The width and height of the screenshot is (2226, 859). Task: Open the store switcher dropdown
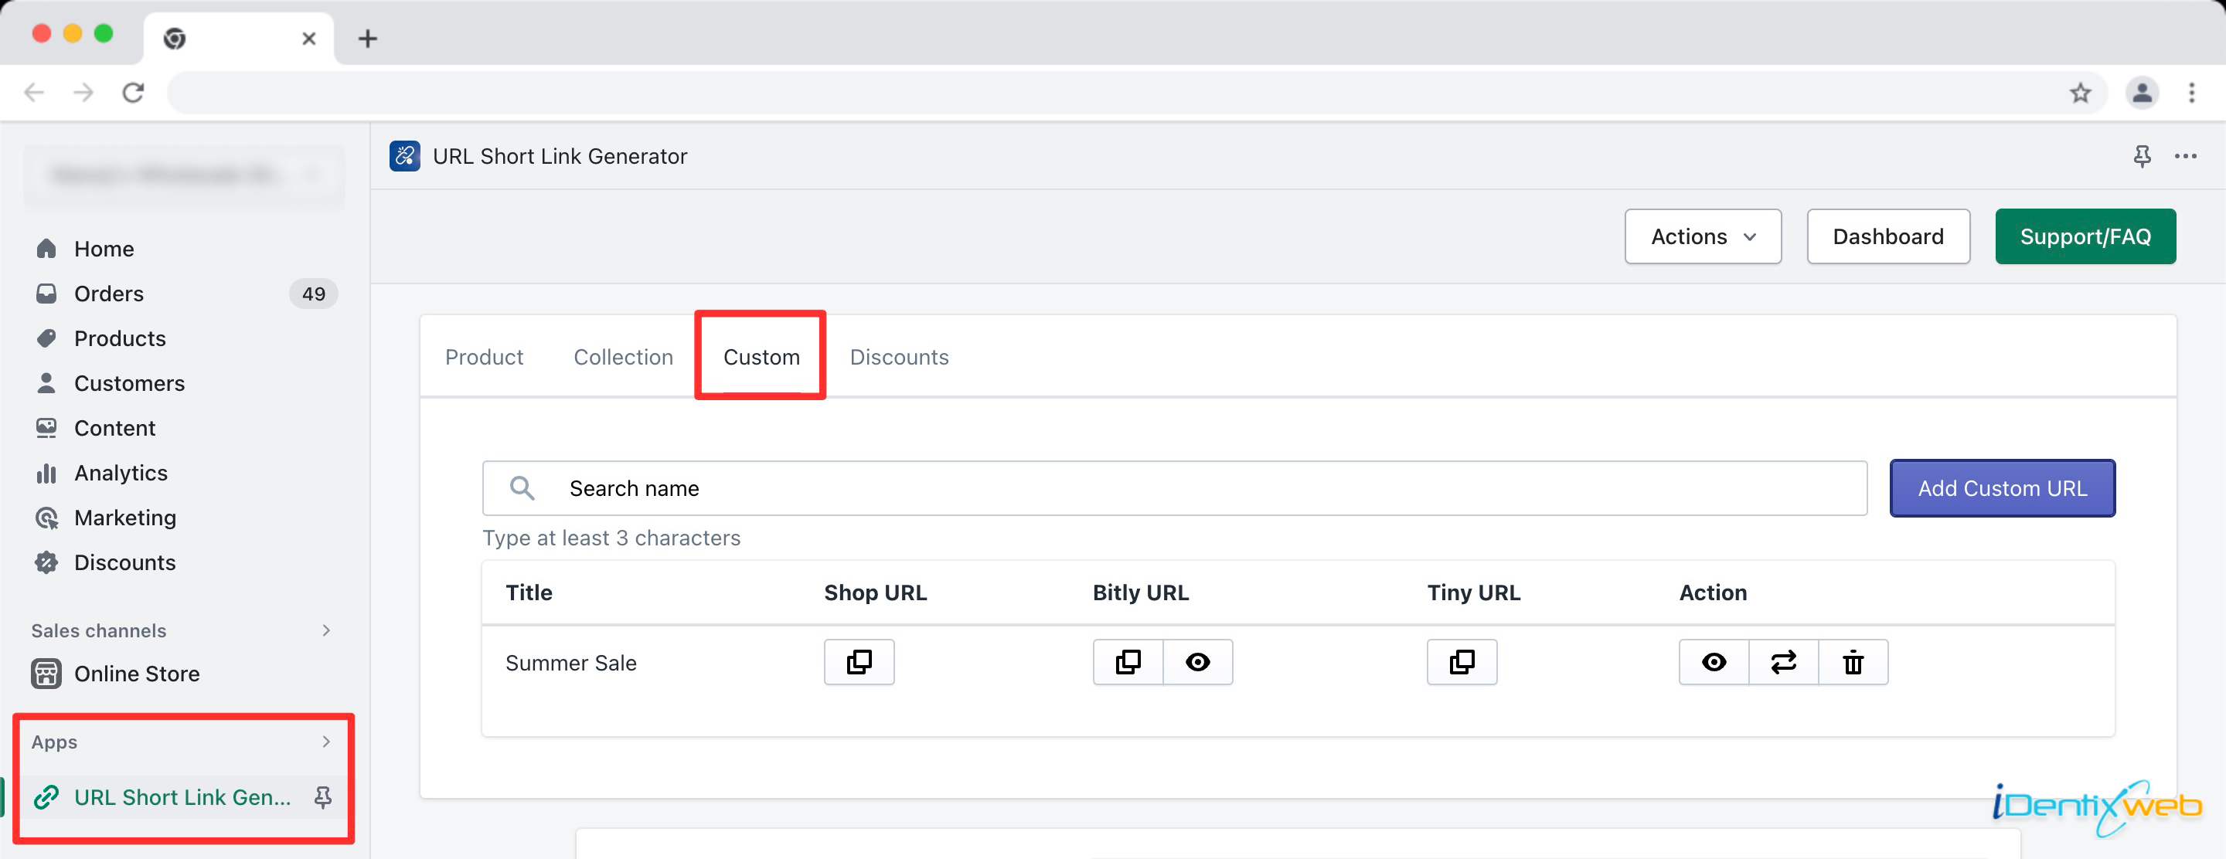click(x=185, y=175)
